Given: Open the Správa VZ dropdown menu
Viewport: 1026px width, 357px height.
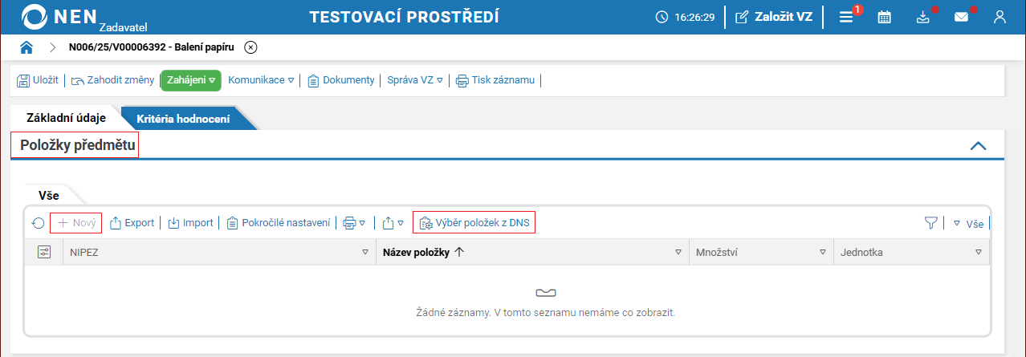Looking at the screenshot, I should click(415, 80).
